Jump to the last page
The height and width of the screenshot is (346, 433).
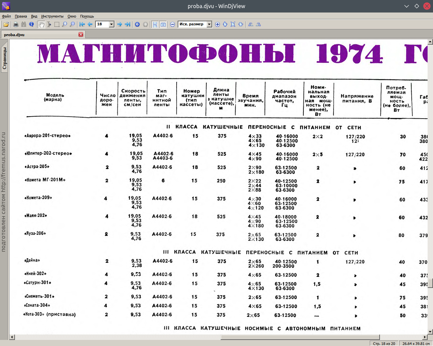pyautogui.click(x=128, y=24)
